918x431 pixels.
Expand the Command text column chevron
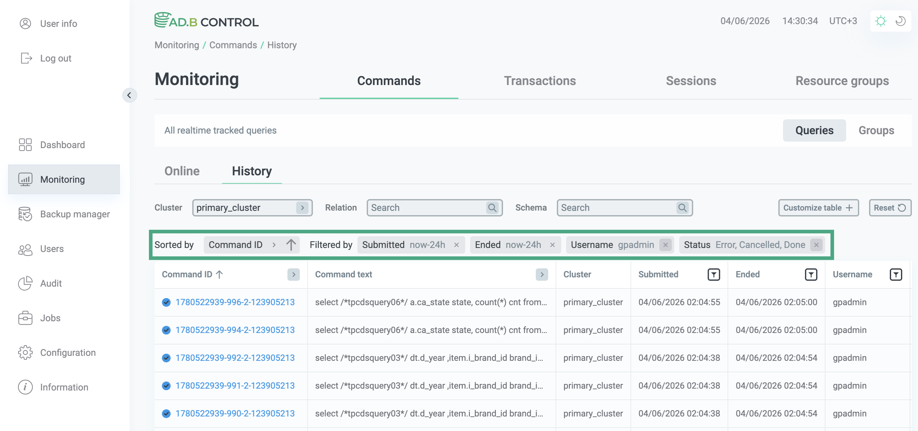click(x=542, y=274)
